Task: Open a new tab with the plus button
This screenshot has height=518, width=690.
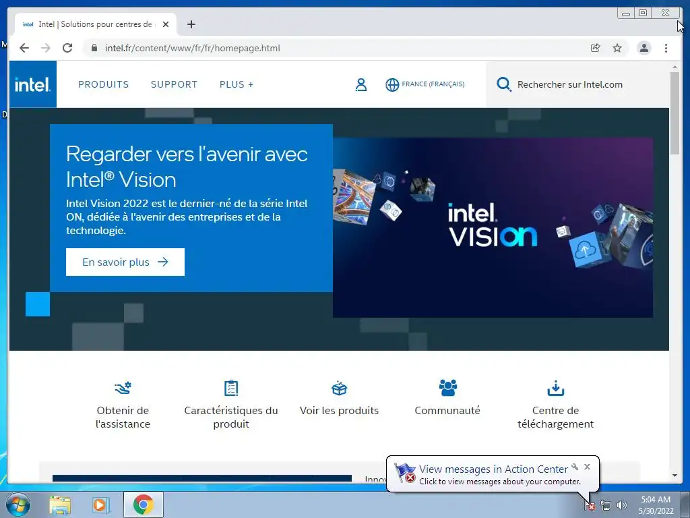Action: pyautogui.click(x=191, y=24)
